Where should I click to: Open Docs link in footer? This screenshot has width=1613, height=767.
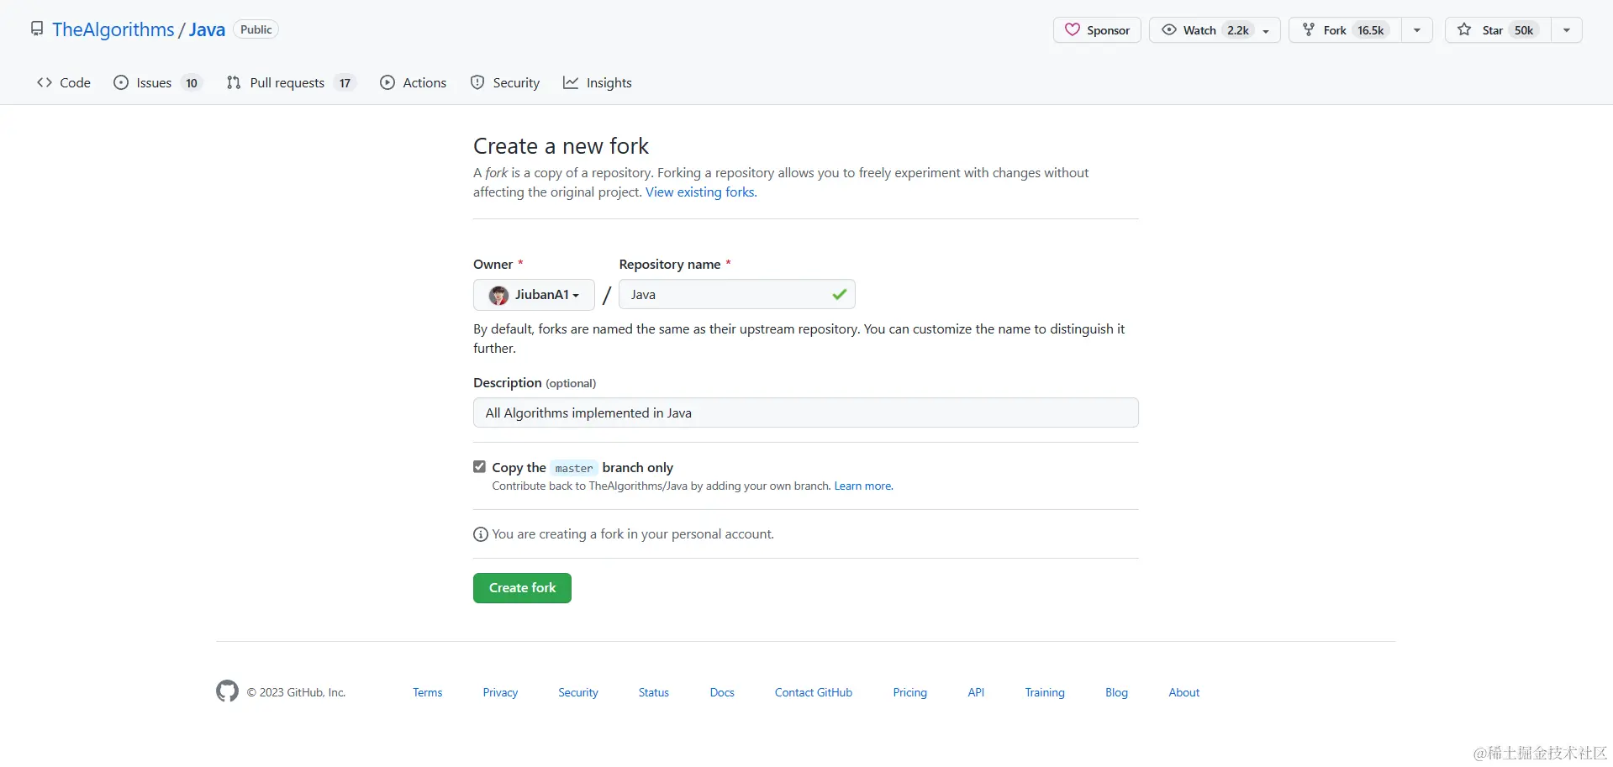(722, 692)
